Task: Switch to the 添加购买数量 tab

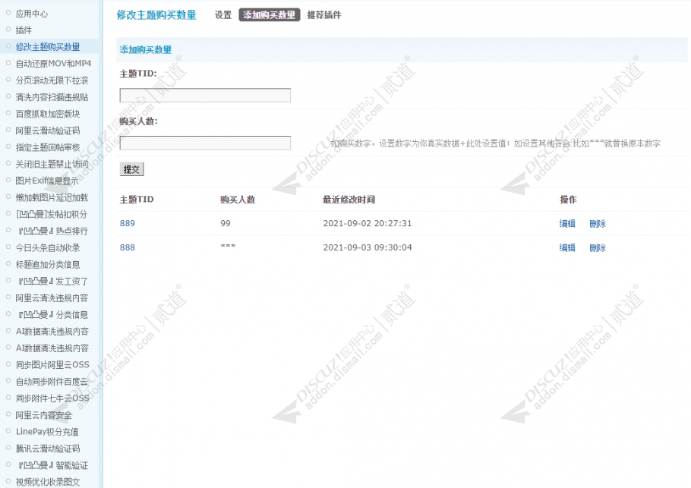Action: pos(270,15)
